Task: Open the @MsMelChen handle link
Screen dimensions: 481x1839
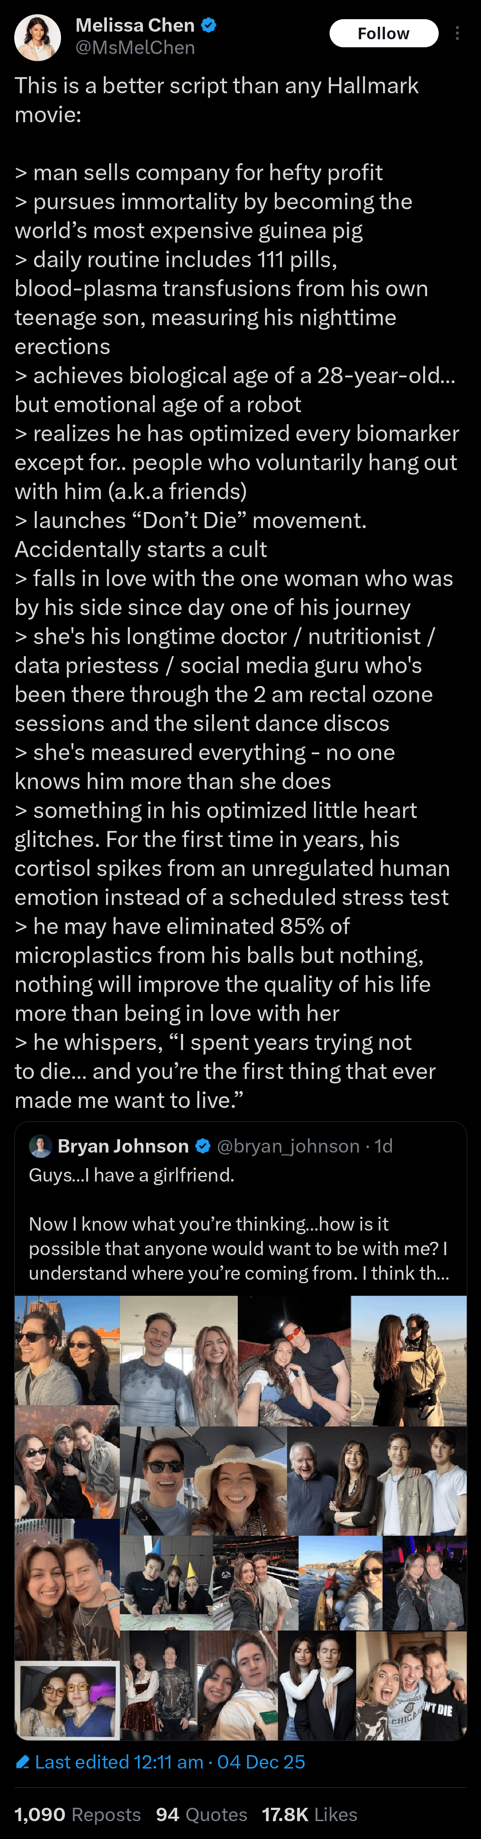Action: (x=135, y=48)
